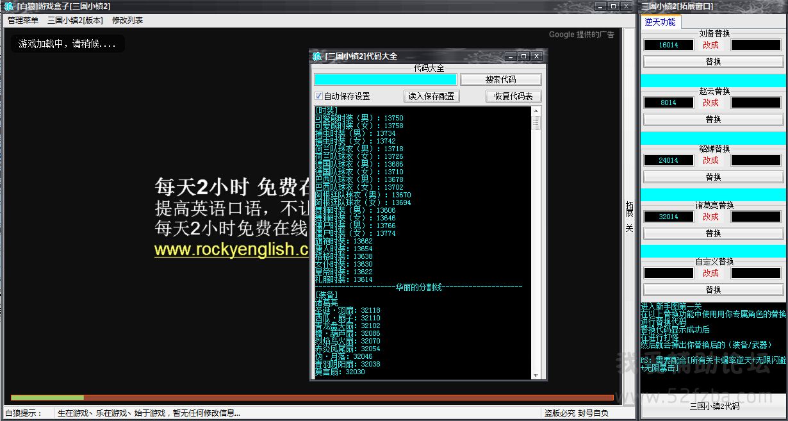Click the 华丽的分割线 divider text line
788x421 pixels.
(419, 288)
